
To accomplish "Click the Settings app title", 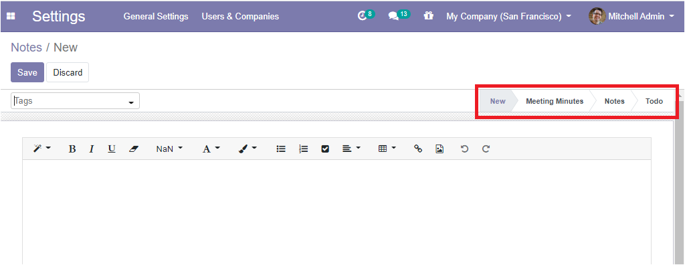I will tap(59, 16).
